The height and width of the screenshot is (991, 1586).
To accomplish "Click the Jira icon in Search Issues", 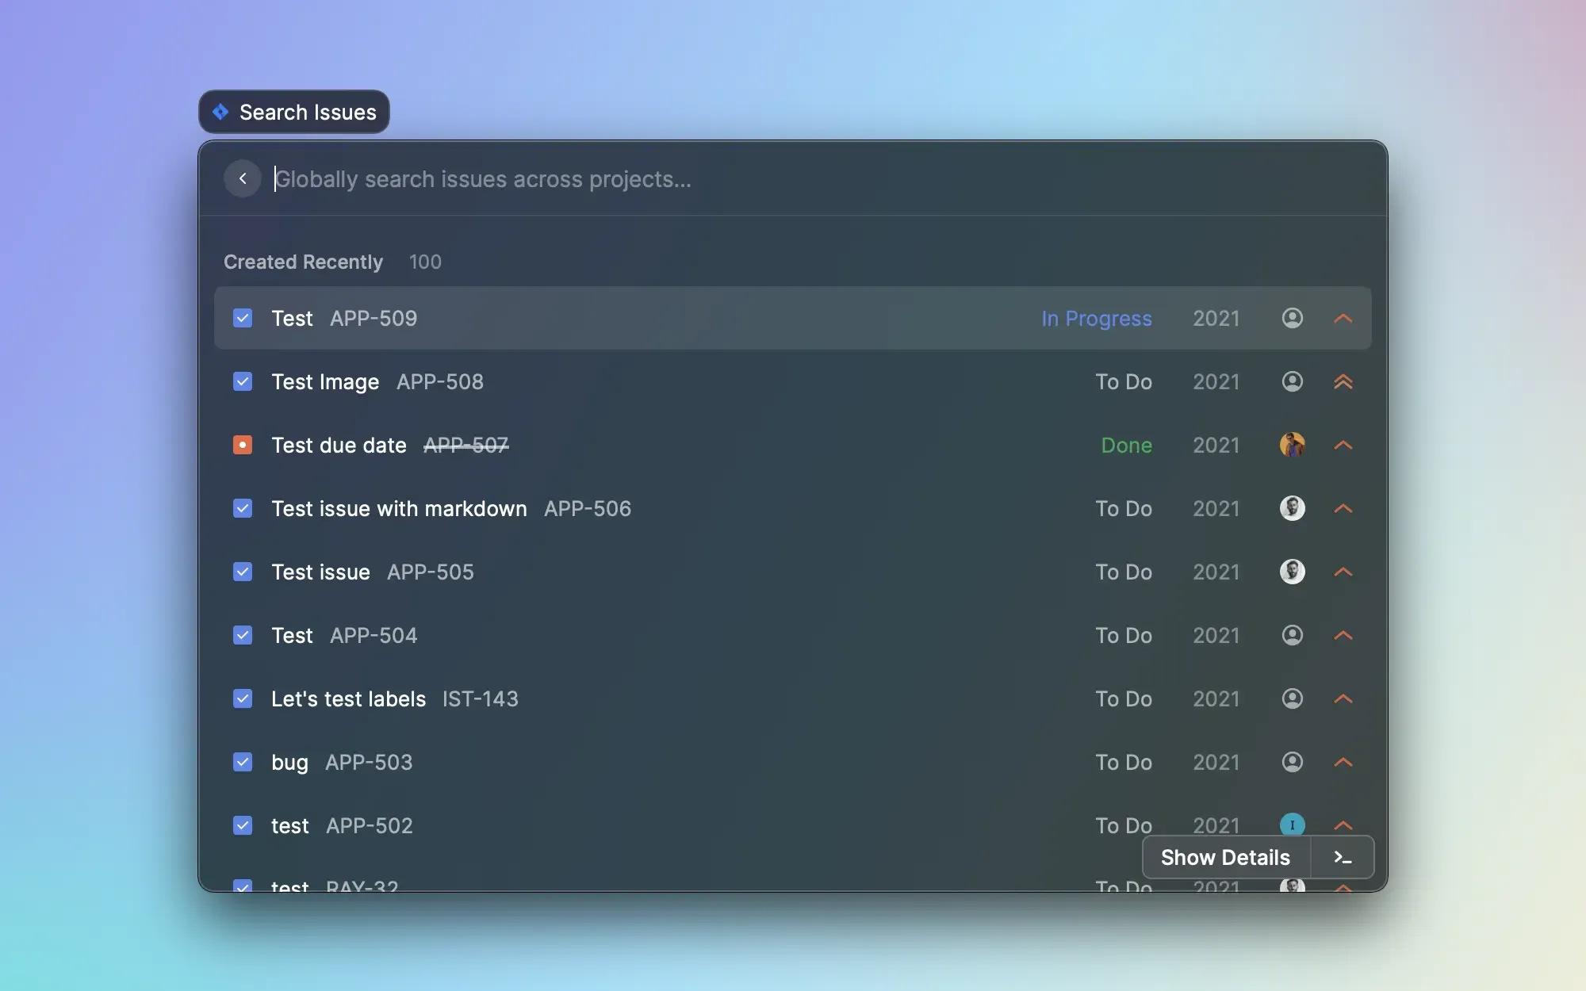I will click(220, 112).
